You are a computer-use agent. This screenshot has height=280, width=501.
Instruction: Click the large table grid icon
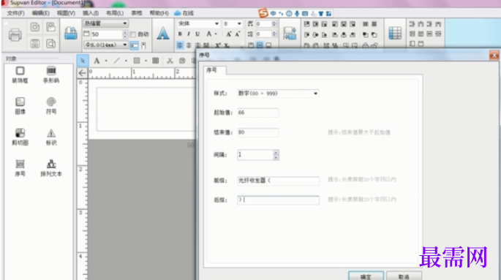[x=395, y=33]
